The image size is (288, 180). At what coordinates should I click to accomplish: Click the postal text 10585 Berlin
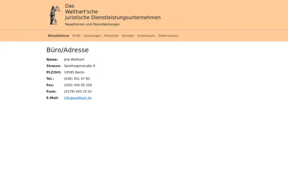(x=74, y=72)
